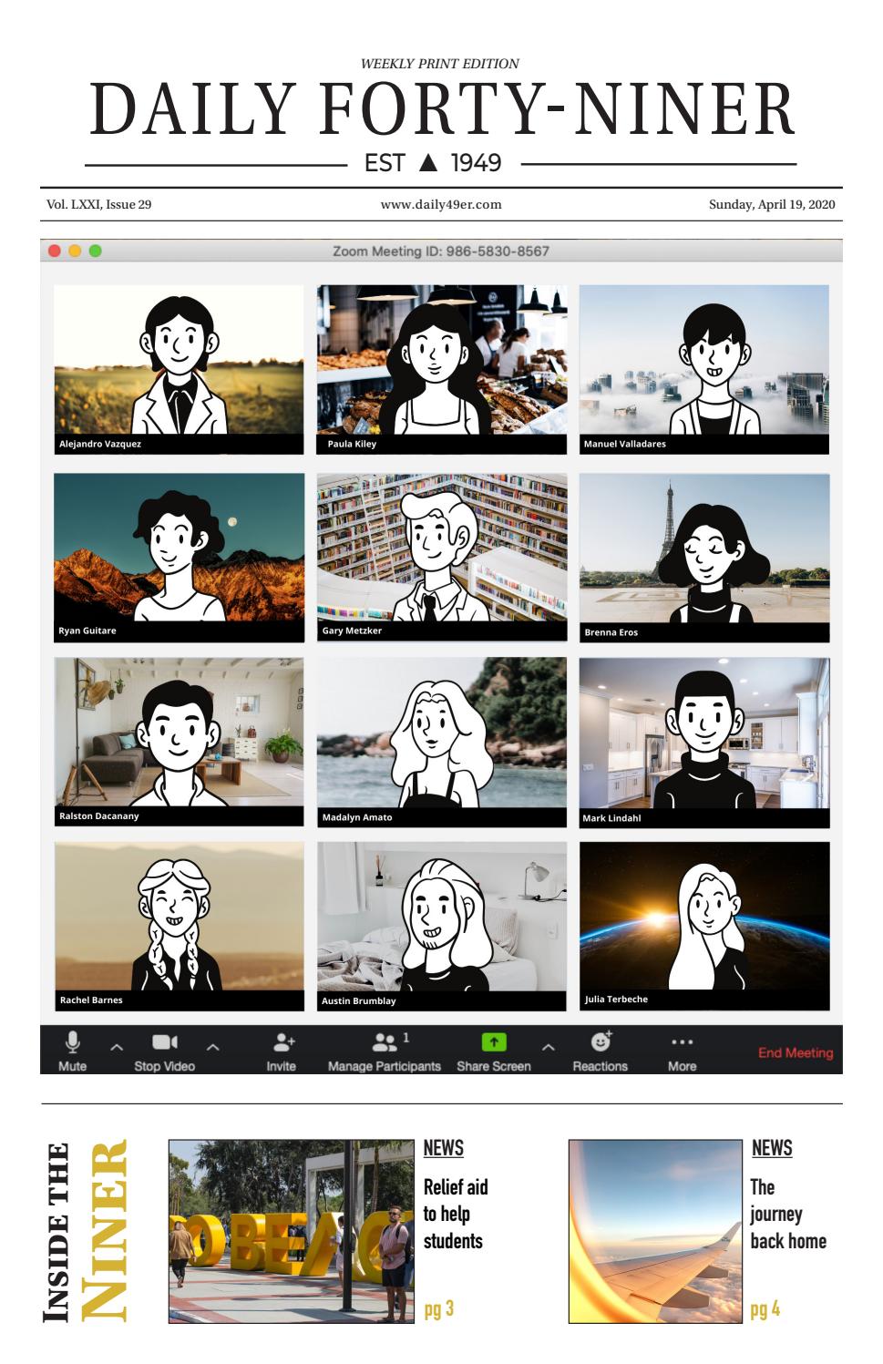This screenshot has height=1364, width=883.
Task: Click The journey back home headline
Action: coord(787,1214)
